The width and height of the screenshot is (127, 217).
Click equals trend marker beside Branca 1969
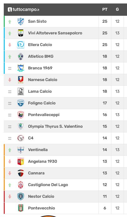tap(10, 68)
